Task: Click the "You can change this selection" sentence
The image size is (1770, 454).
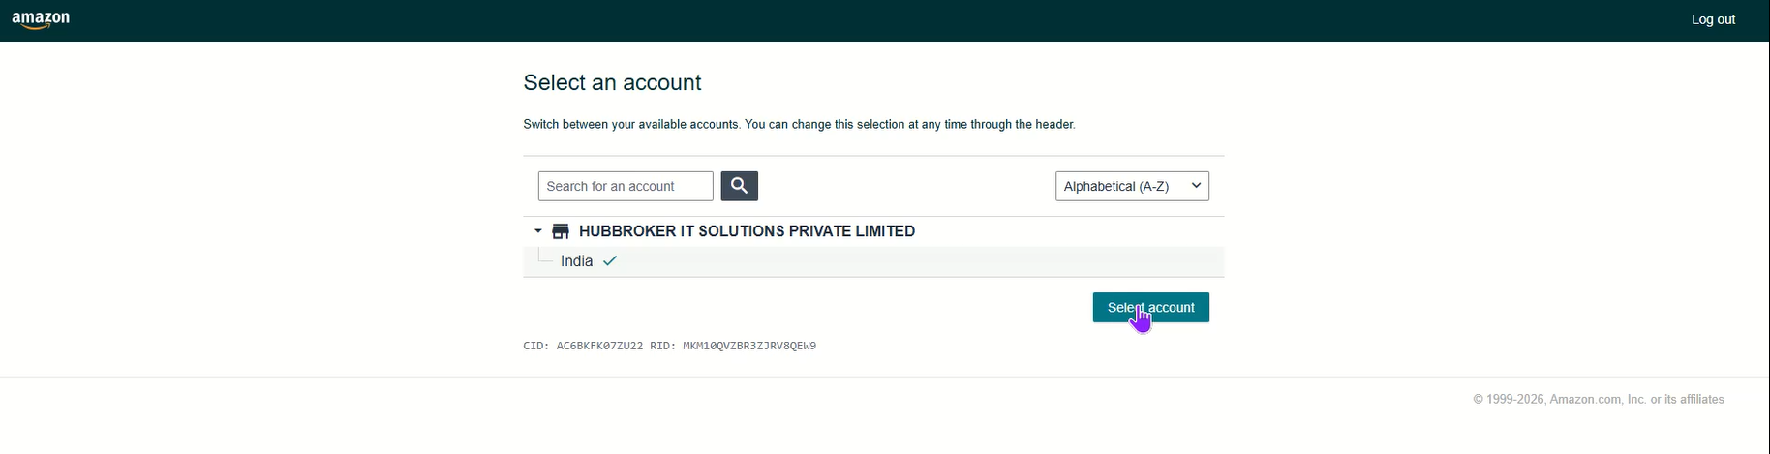Action: point(909,125)
